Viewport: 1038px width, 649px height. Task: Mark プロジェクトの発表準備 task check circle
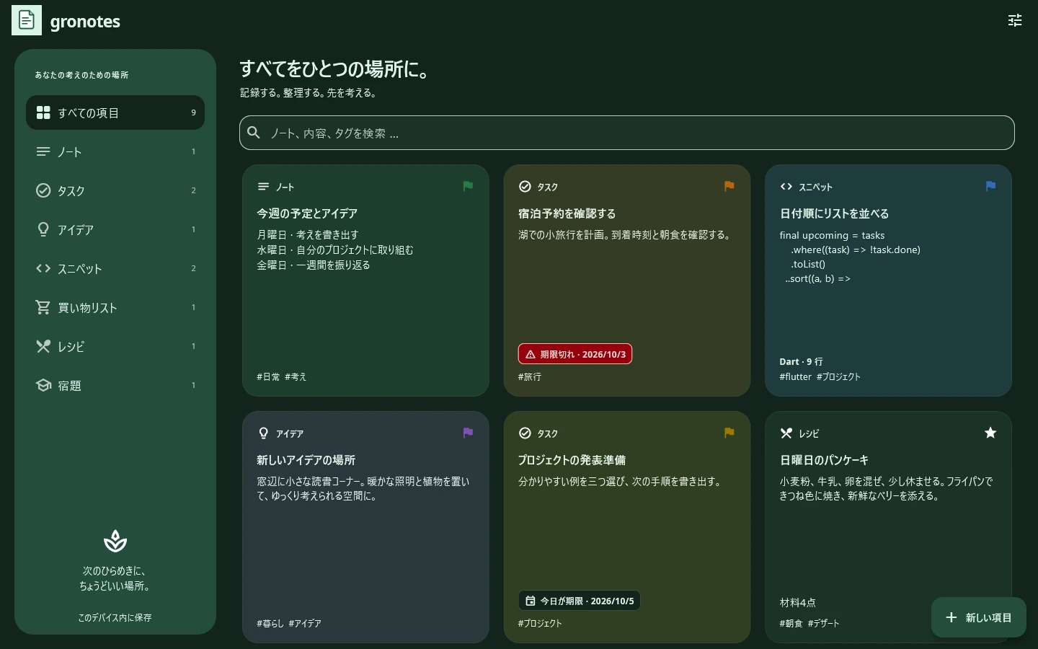click(525, 433)
